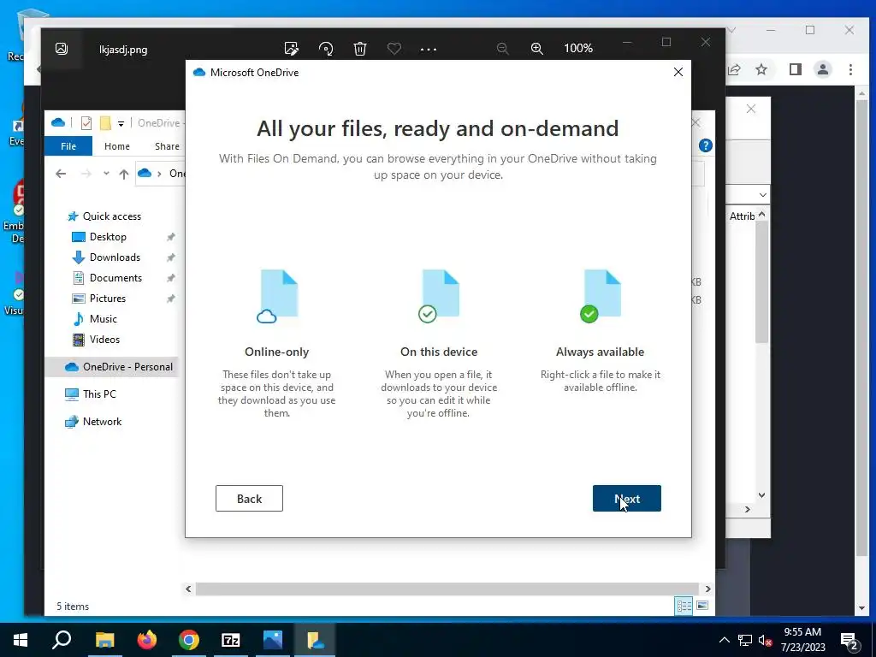This screenshot has width=876, height=657.
Task: Click the Zoom in magnifier in Photos
Action: (x=537, y=49)
